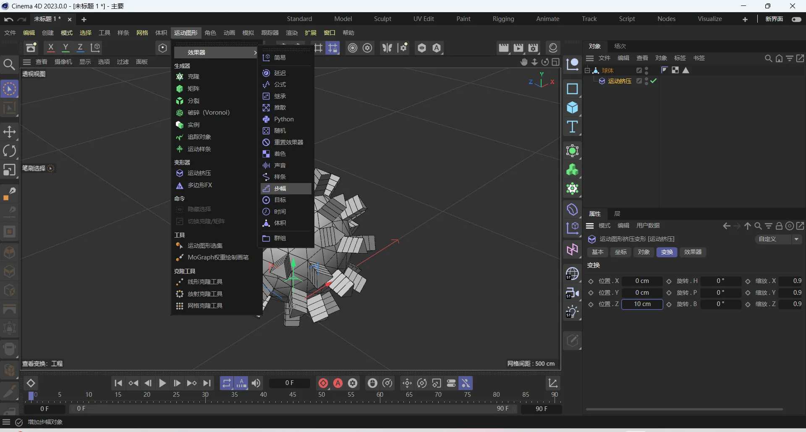Screen dimensions: 806x432
Task: Open the search icon in Objects panel
Action: (x=768, y=58)
